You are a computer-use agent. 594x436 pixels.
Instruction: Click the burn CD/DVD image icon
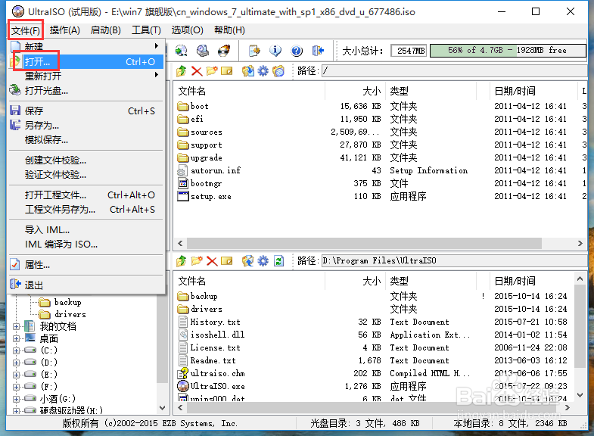point(224,51)
